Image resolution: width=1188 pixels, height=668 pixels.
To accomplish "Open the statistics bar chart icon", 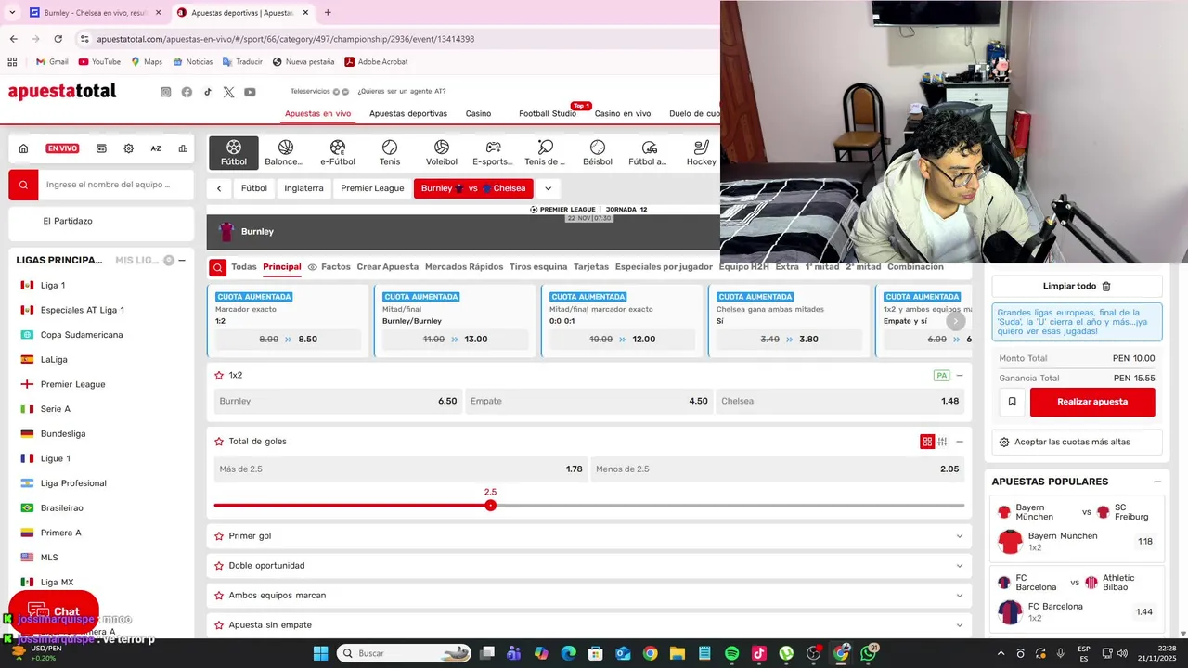I will pos(183,148).
